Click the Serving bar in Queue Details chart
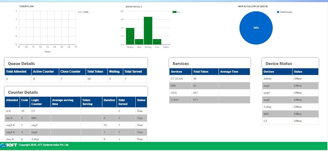The image size is (328, 151). [x=148, y=31]
